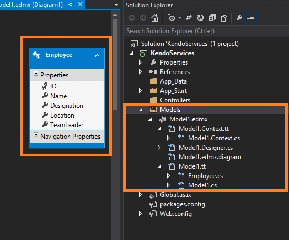This screenshot has height=240, width=289.
Task: Collapse the Employee entity with chevron
Action: coord(98,55)
